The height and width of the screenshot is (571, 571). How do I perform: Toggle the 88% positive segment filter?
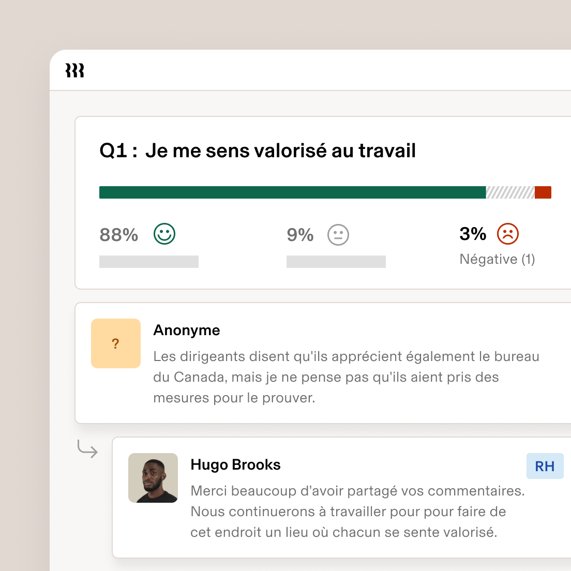click(x=118, y=234)
